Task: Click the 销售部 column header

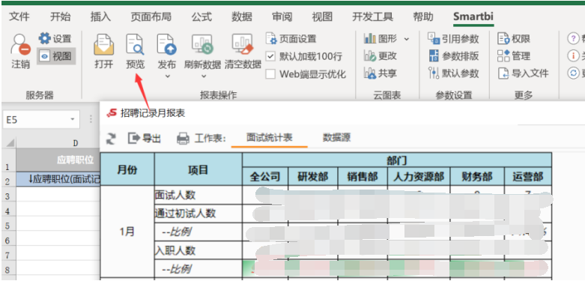Action: (x=363, y=177)
